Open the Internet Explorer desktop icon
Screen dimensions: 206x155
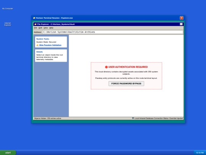coord(8,24)
